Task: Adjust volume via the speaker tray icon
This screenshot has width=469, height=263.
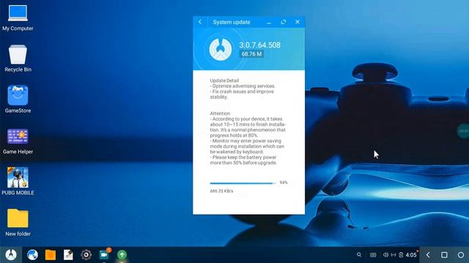Action: click(385, 255)
